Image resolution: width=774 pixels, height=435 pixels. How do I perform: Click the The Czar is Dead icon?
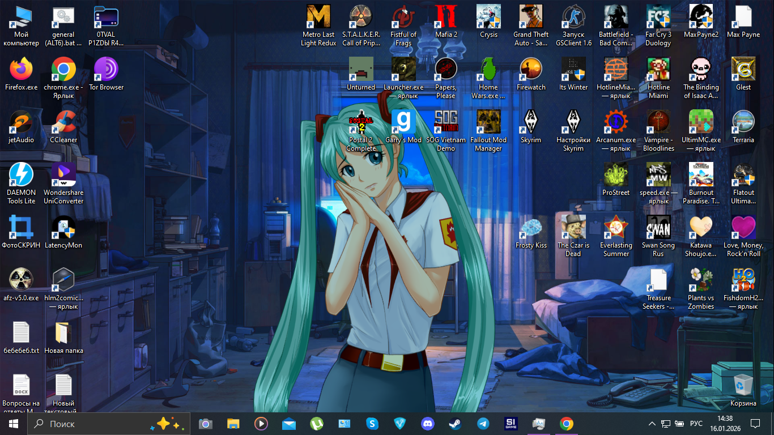573,237
